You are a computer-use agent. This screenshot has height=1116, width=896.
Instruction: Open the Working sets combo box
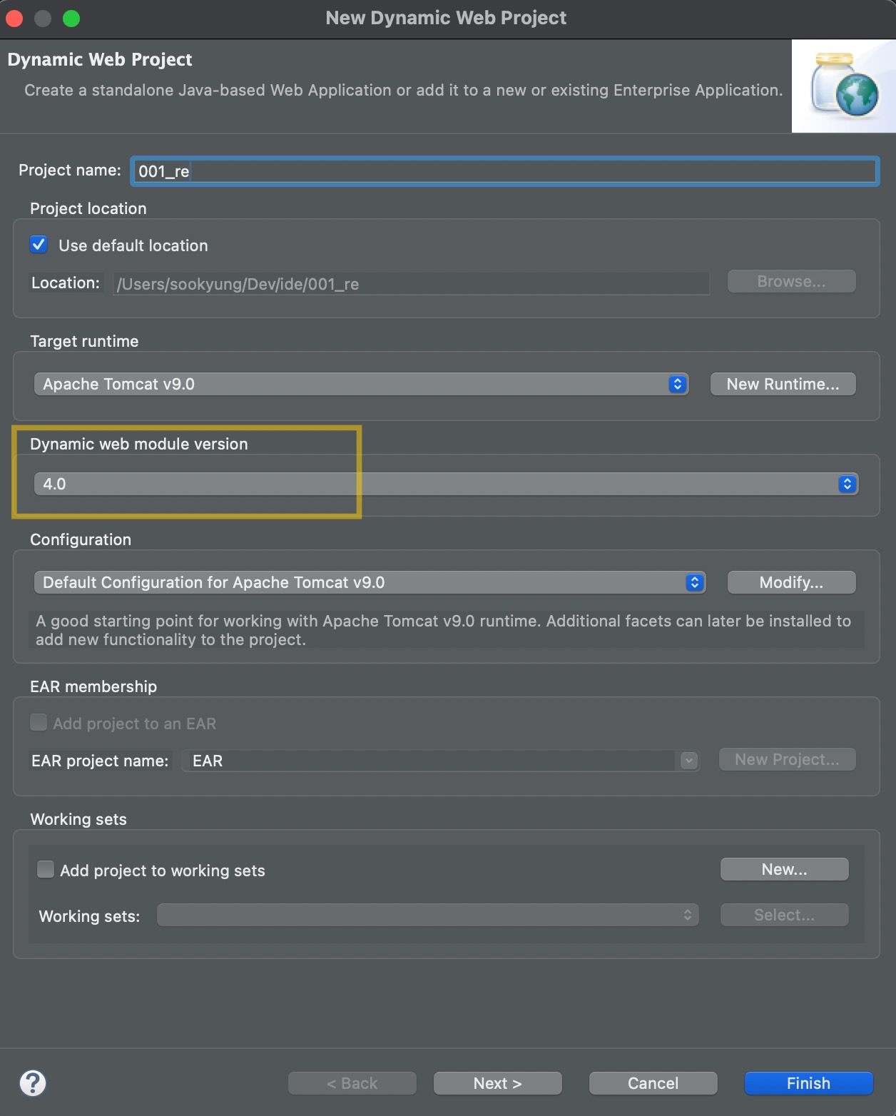[x=428, y=915]
